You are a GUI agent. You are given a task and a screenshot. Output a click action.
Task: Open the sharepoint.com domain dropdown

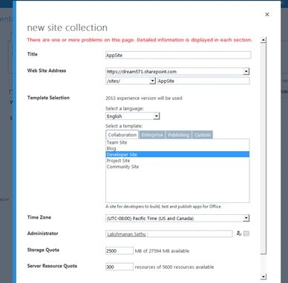pyautogui.click(x=177, y=72)
